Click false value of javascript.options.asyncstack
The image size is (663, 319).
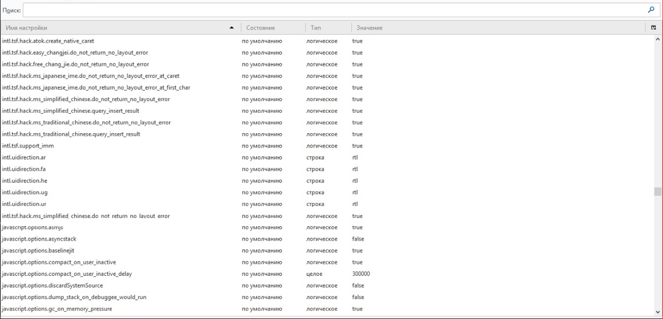click(358, 239)
